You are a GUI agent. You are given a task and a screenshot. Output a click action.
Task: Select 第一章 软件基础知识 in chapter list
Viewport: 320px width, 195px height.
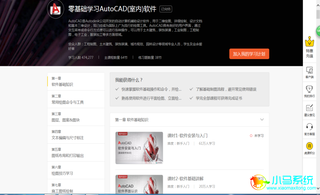click(76, 81)
